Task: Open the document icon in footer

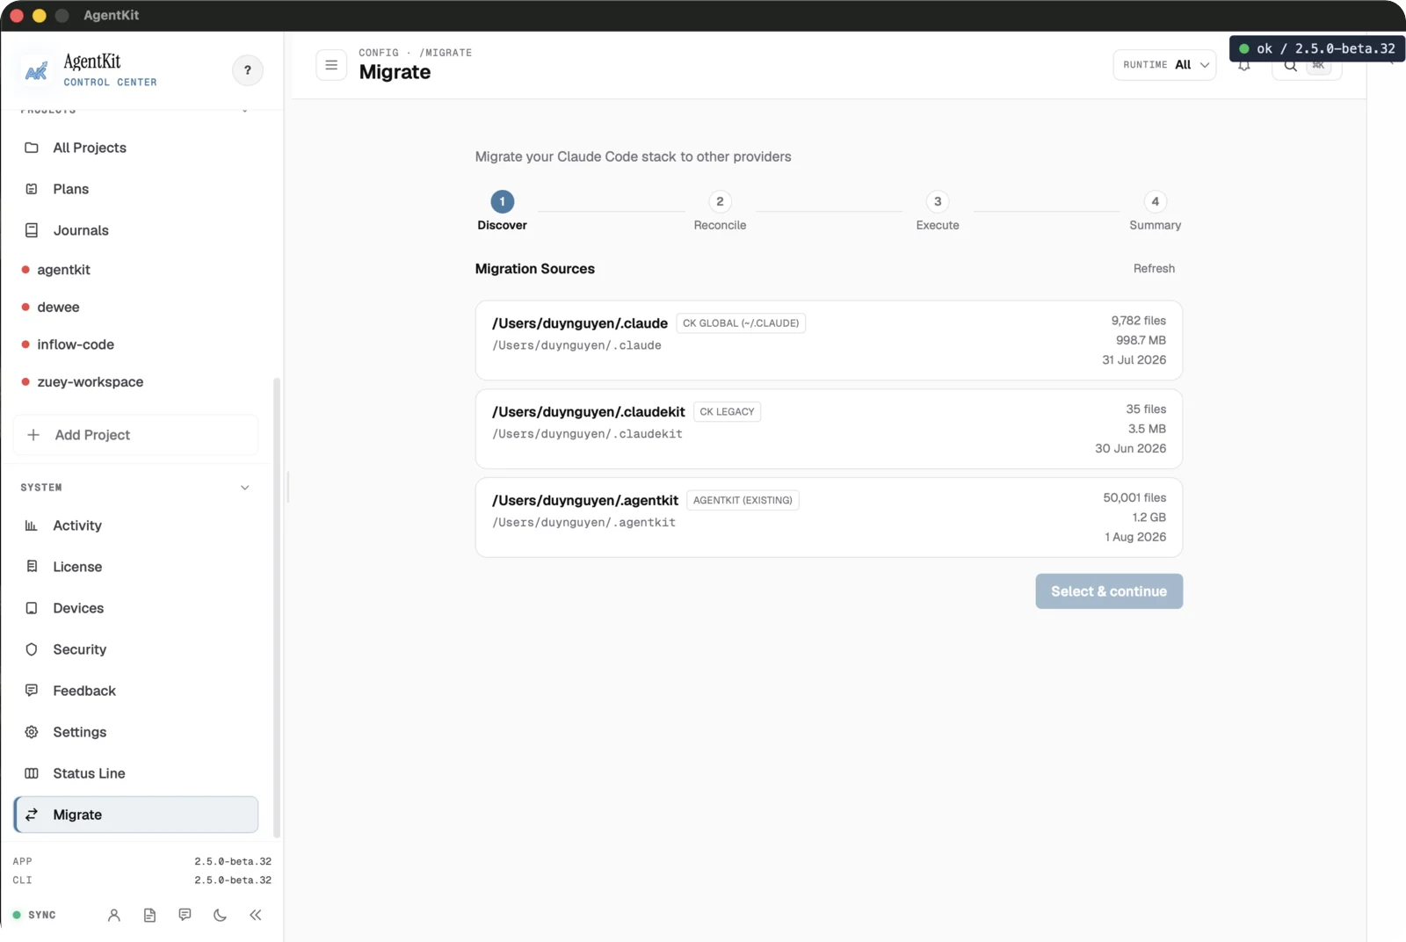Action: (x=149, y=915)
